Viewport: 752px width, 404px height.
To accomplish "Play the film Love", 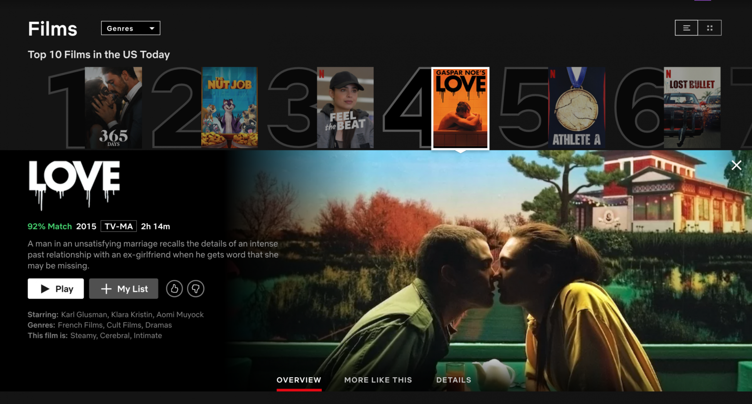I will click(56, 289).
